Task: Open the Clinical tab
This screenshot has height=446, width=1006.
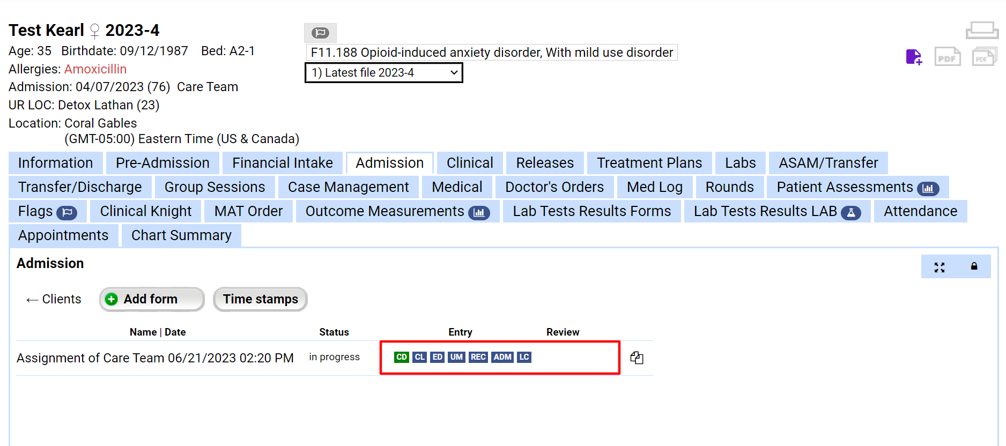Action: (x=470, y=163)
